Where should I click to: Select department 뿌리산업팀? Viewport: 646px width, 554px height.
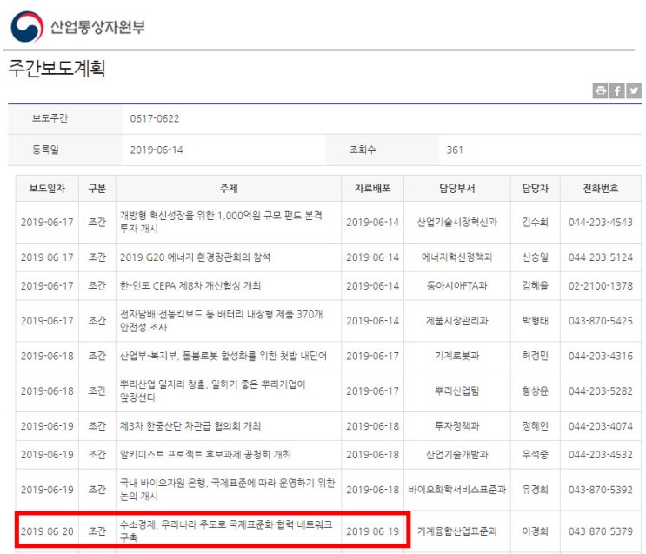click(x=457, y=390)
